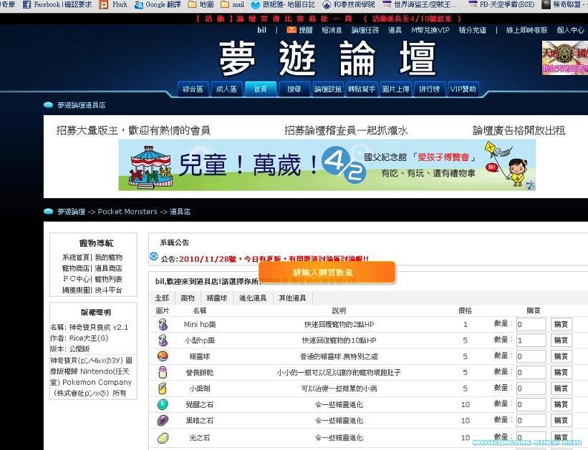The width and height of the screenshot is (588, 450).
Task: Buy the 精靈球 with its 購買 button
Action: (562, 356)
